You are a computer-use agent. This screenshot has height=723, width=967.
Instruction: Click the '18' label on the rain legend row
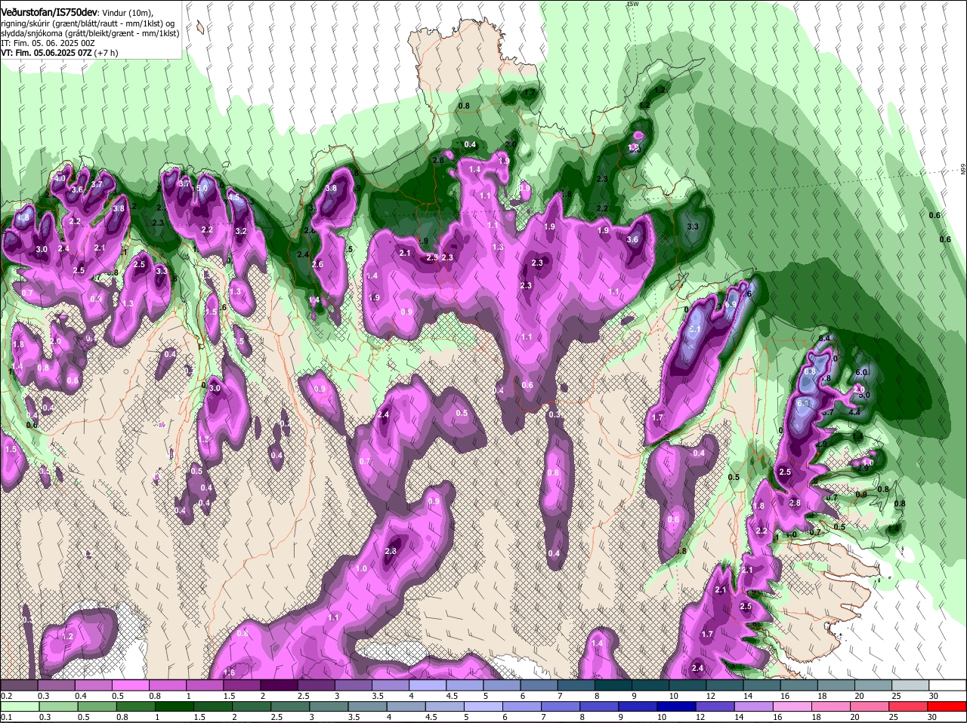(816, 718)
